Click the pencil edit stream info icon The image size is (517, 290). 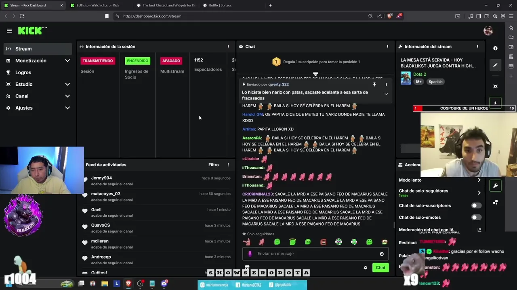495,65
